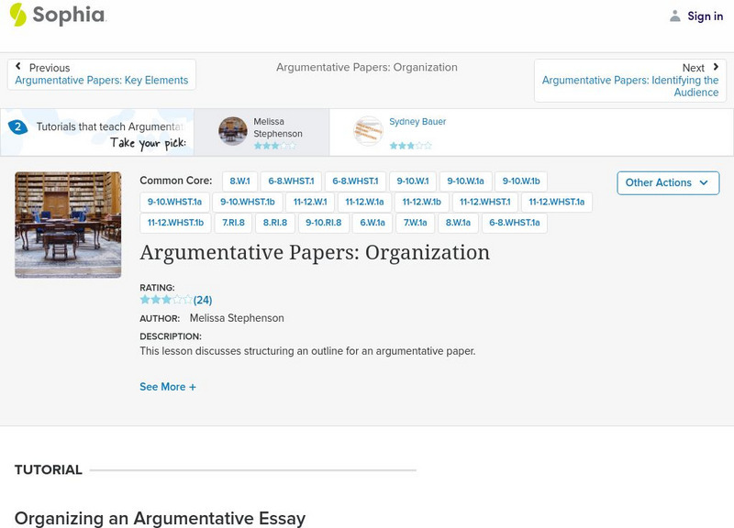
Task: Select the 11-12.W.1 standard tag
Action: point(310,202)
